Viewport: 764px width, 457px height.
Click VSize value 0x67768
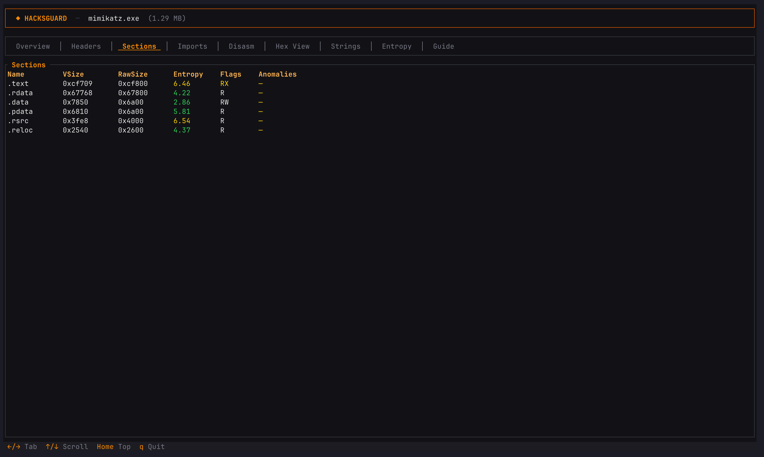pos(78,93)
